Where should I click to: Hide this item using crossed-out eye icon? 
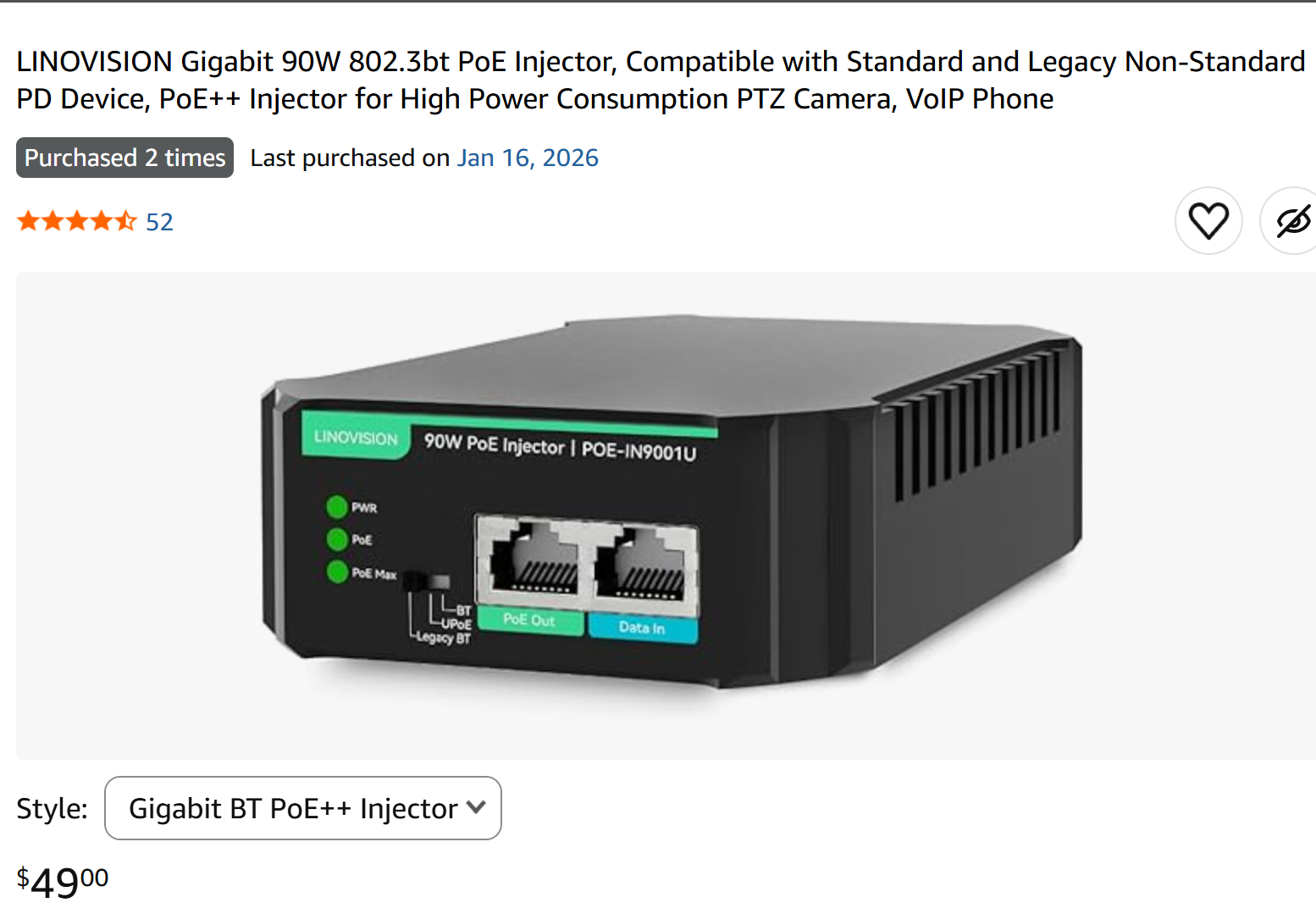coord(1290,221)
